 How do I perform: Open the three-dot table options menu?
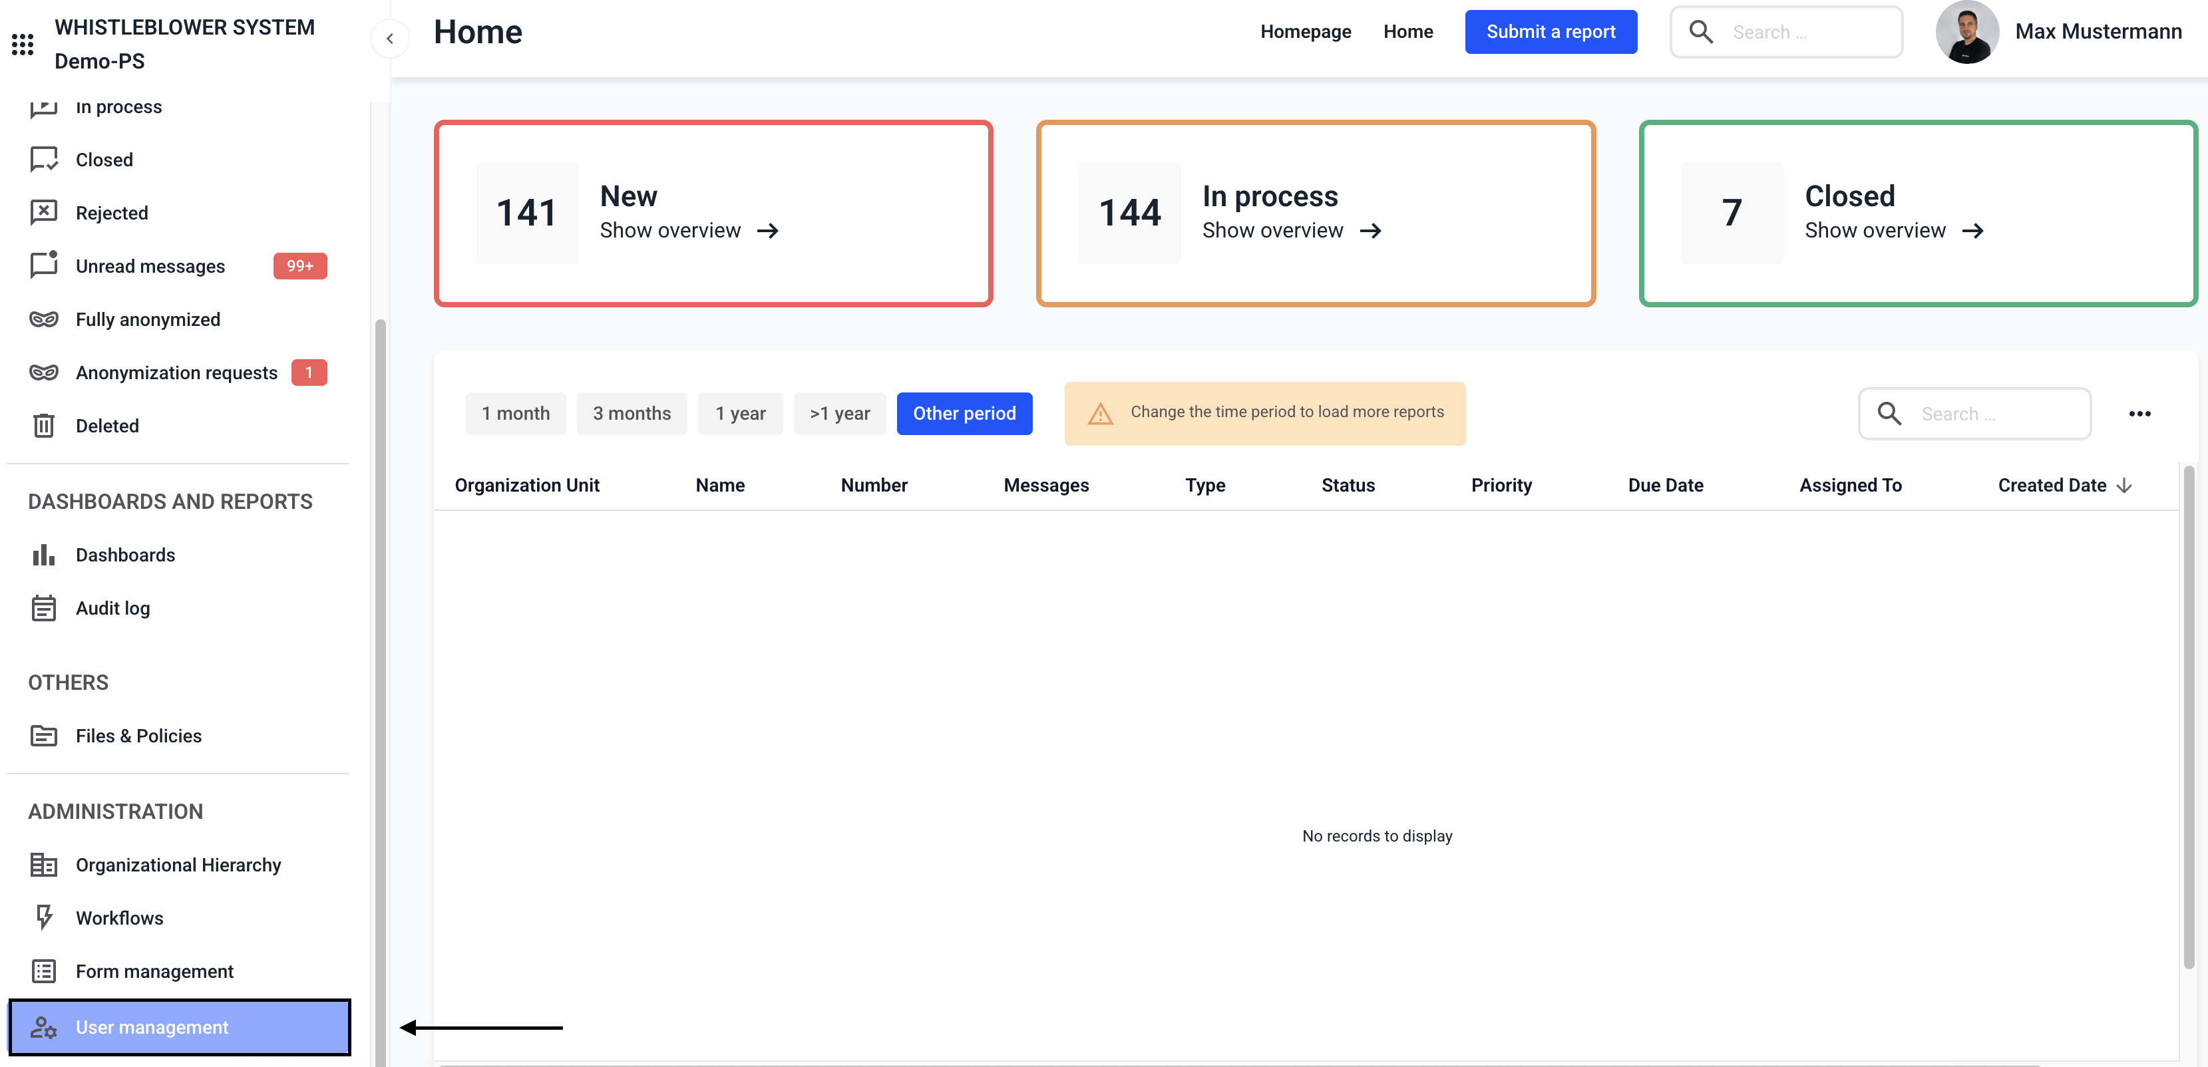2139,414
